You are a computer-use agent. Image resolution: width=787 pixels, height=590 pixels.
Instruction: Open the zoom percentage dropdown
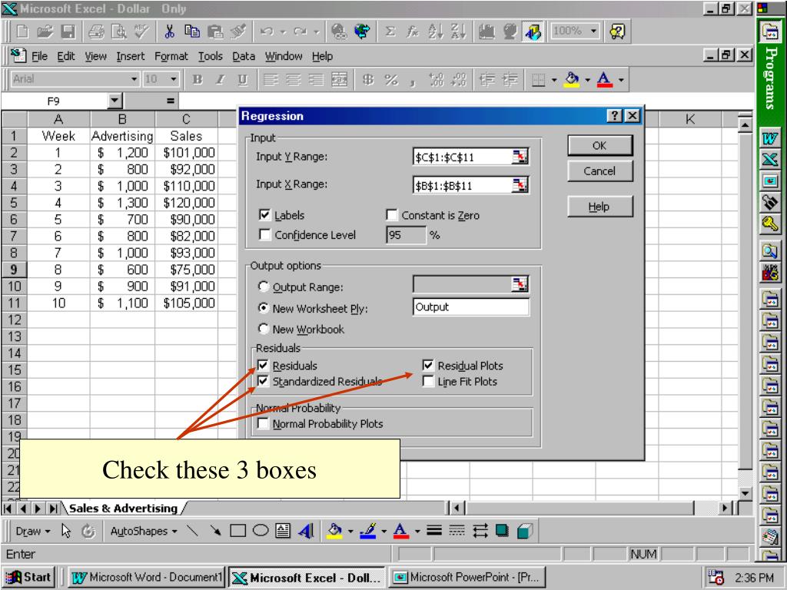point(594,31)
